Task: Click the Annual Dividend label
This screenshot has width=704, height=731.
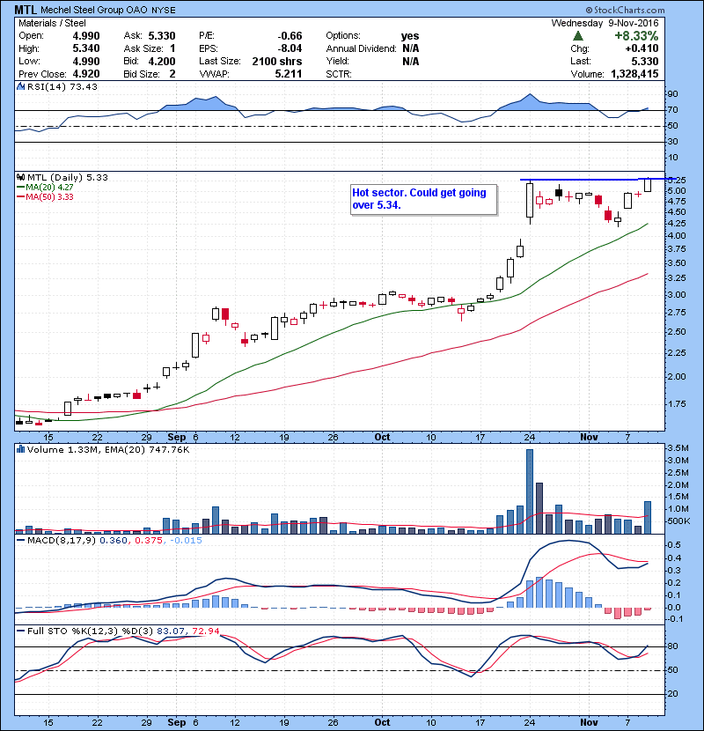Action: [x=361, y=48]
